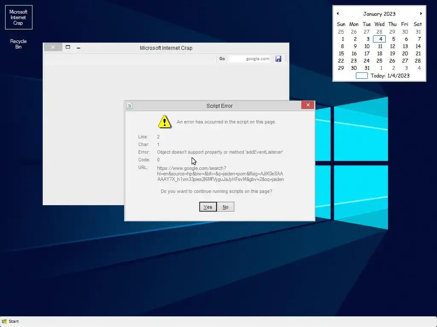437x327 pixels.
Task: Open the Microsoft Internet Crap desktop shortcut
Action: [x=18, y=17]
